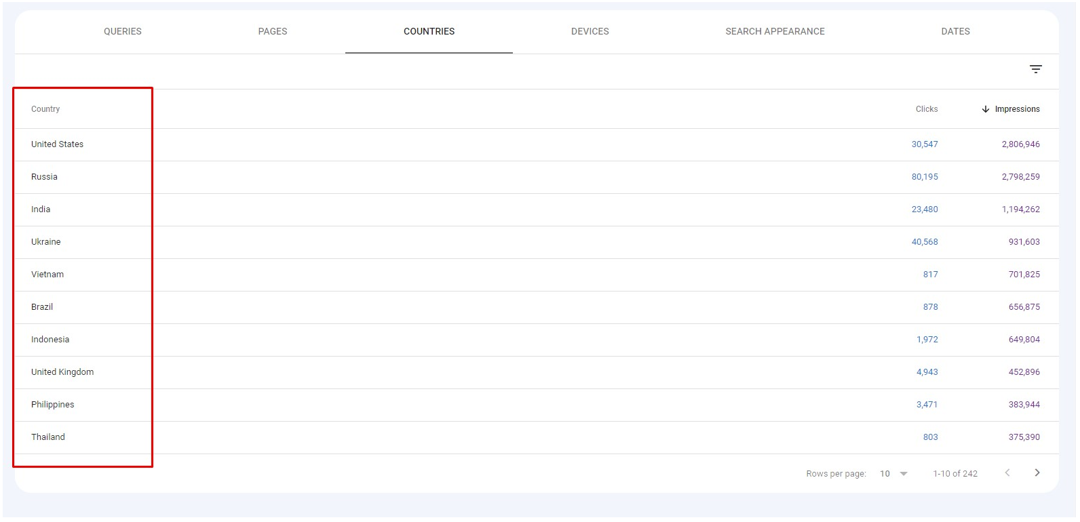The width and height of the screenshot is (1080, 522).
Task: Go to next page of results
Action: [x=1037, y=473]
